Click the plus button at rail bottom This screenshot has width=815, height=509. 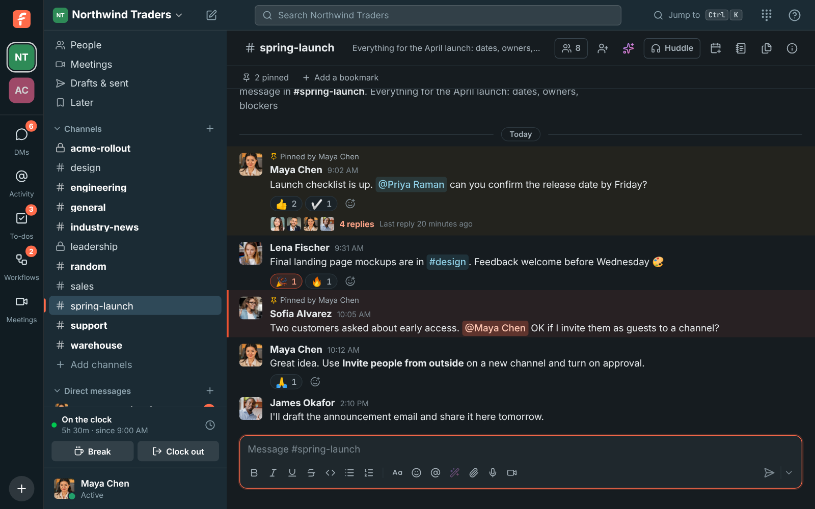pyautogui.click(x=21, y=489)
